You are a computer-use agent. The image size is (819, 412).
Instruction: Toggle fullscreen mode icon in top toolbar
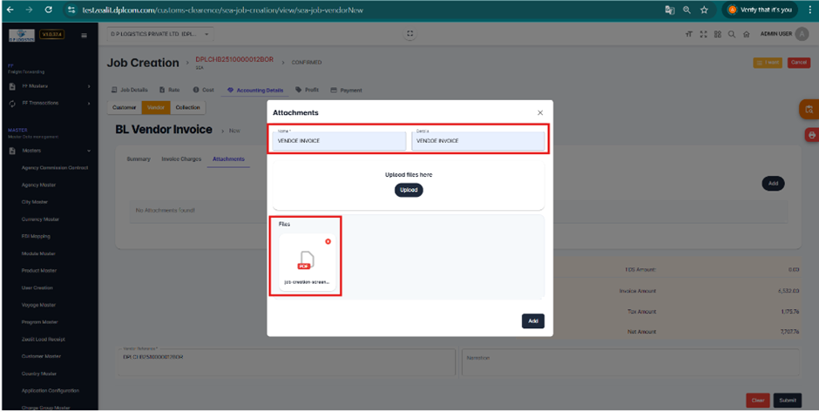703,35
